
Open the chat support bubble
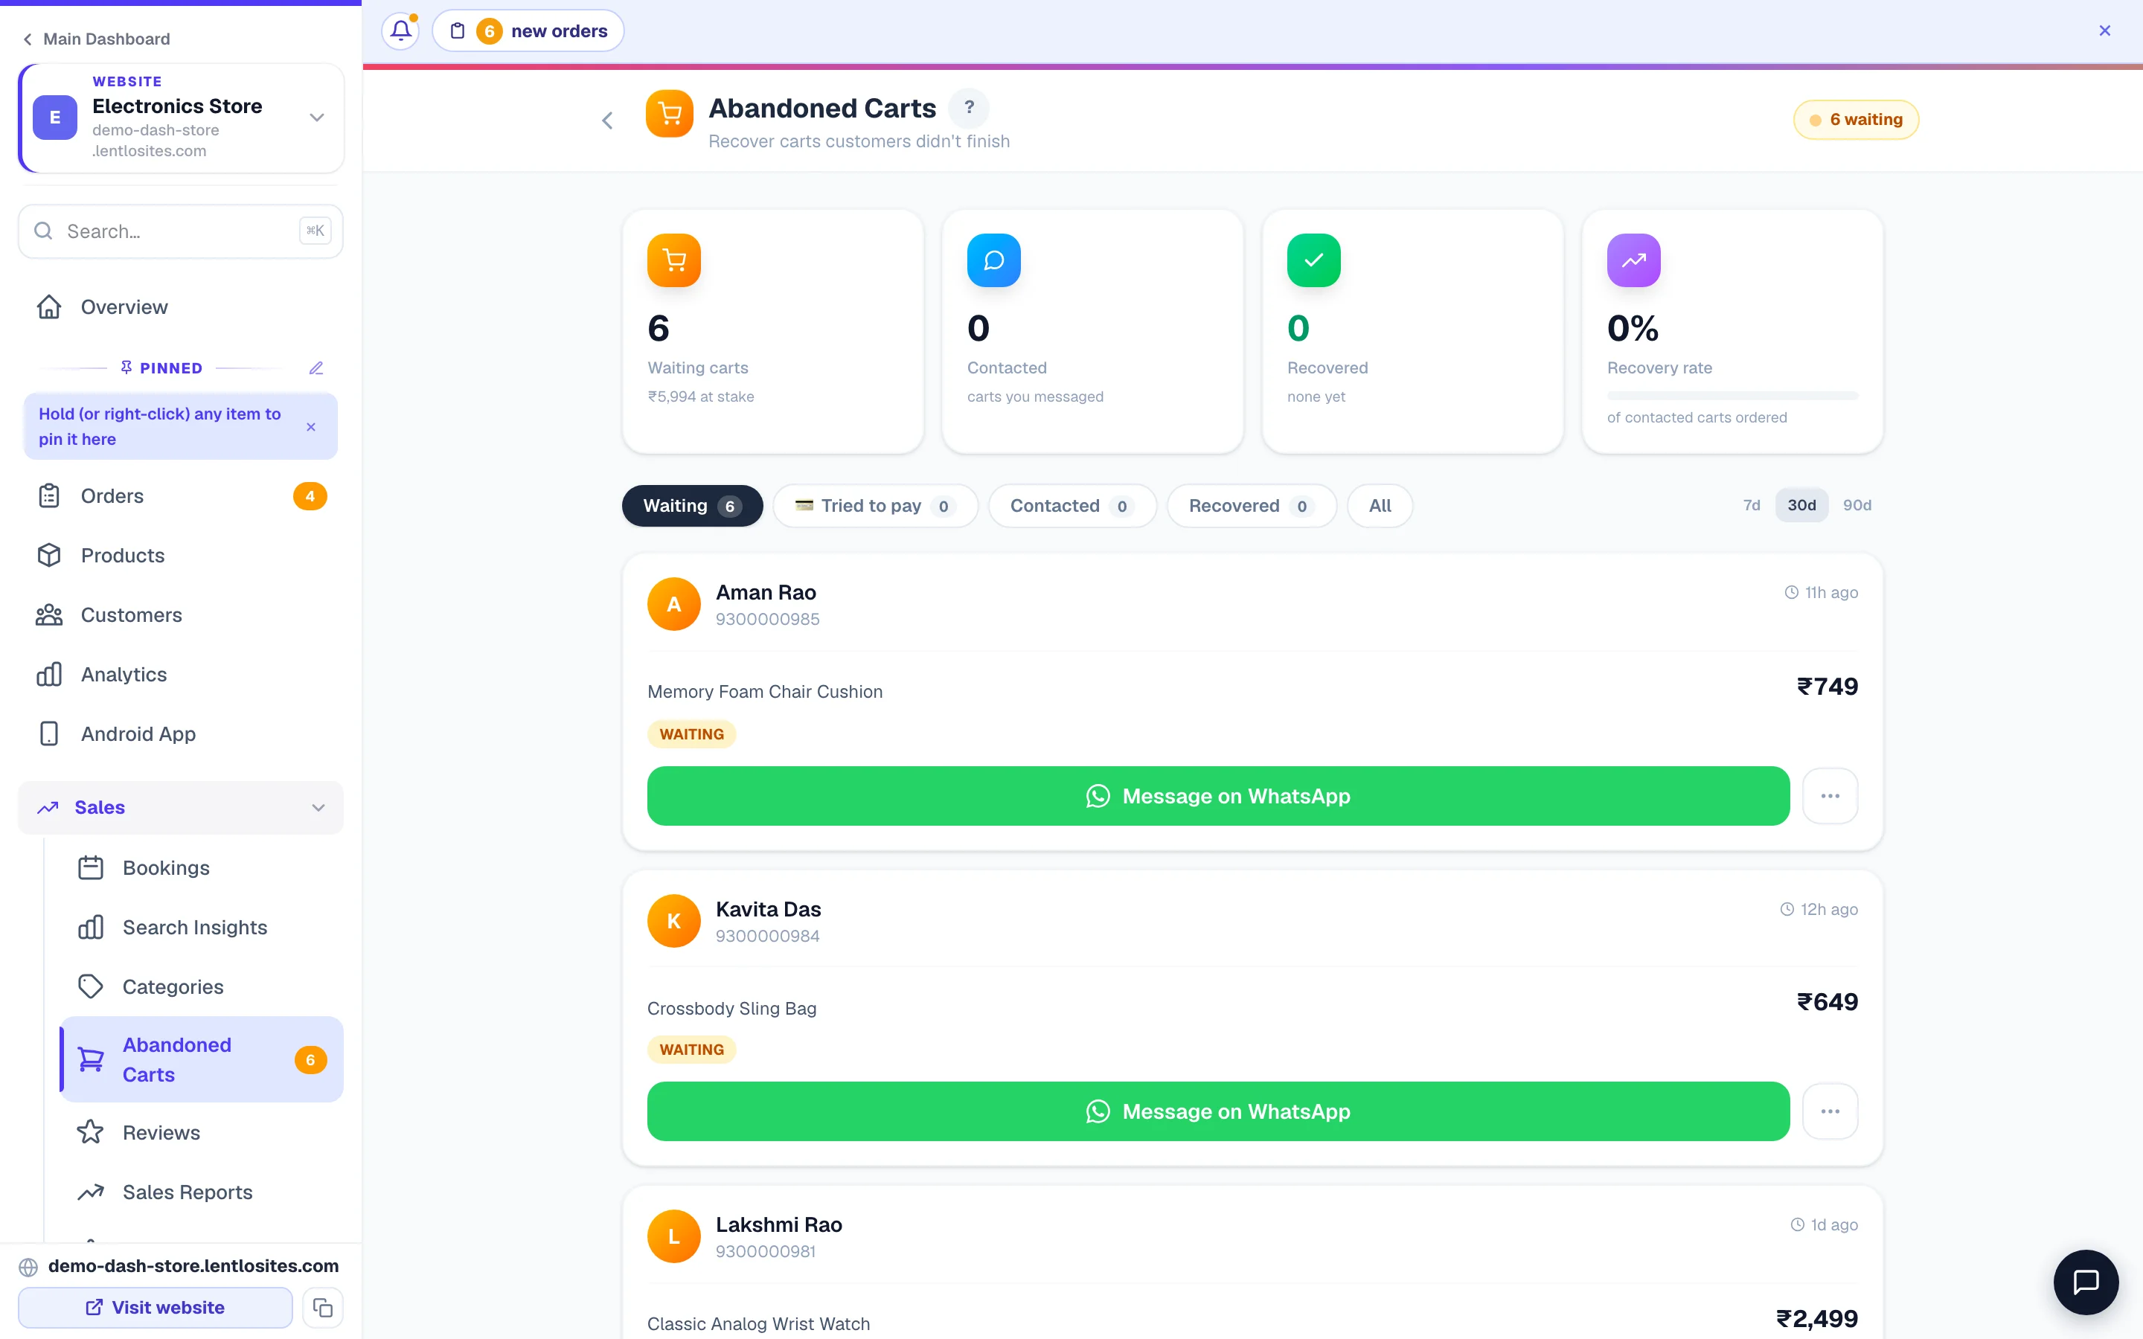pos(2086,1282)
